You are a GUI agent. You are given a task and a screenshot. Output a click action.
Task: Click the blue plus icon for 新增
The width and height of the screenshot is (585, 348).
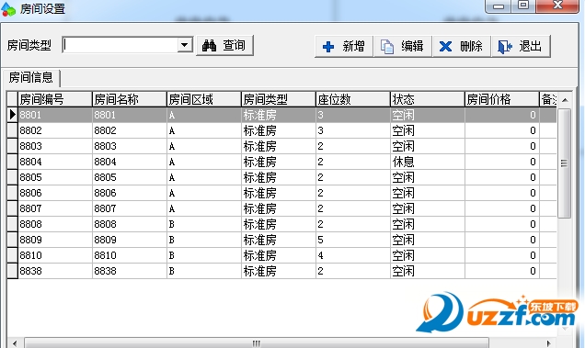(x=328, y=47)
